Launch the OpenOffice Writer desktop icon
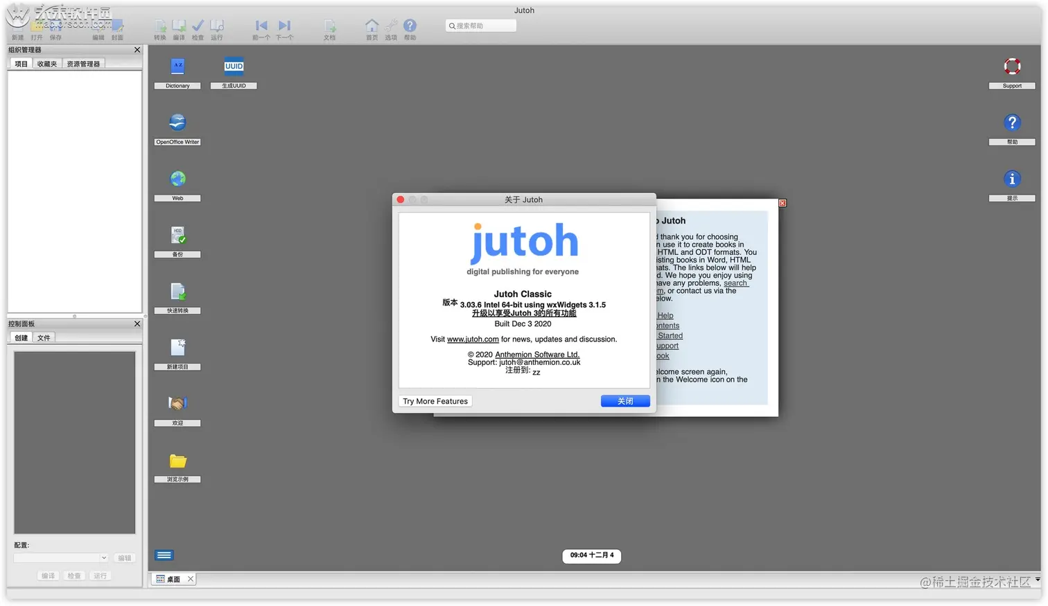Screen dimensions: 1048x606 (x=177, y=129)
